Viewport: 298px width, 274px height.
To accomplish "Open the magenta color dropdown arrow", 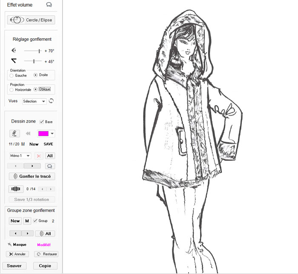I will pyautogui.click(x=52, y=134).
